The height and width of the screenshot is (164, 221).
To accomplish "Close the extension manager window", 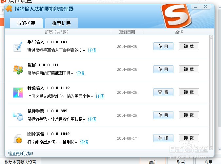I will pos(206,7).
